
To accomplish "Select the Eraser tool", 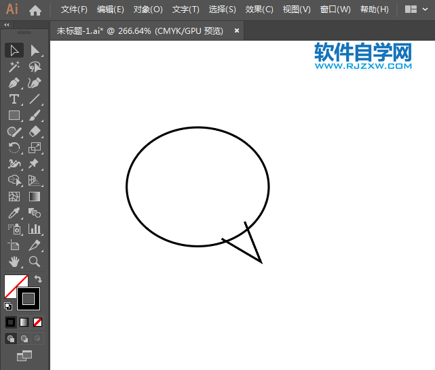I will pos(35,132).
